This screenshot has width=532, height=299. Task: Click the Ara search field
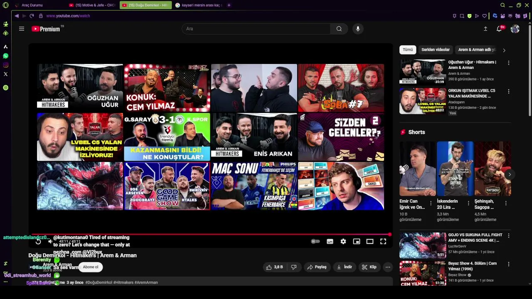[256, 29]
